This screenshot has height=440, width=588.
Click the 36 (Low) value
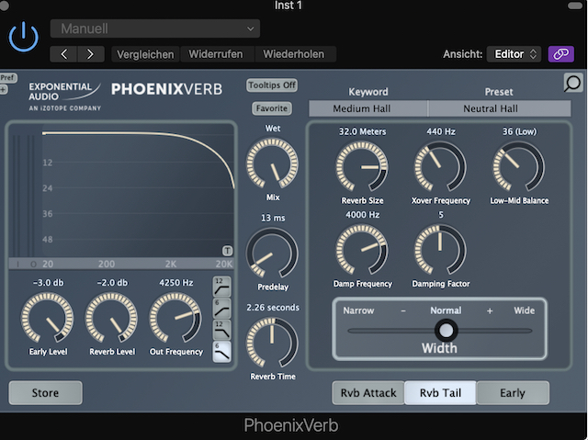tap(519, 131)
